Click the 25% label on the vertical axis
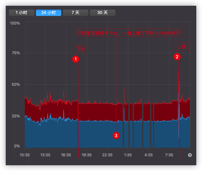Viewport: 202px width, 171px height. pyautogui.click(x=16, y=116)
